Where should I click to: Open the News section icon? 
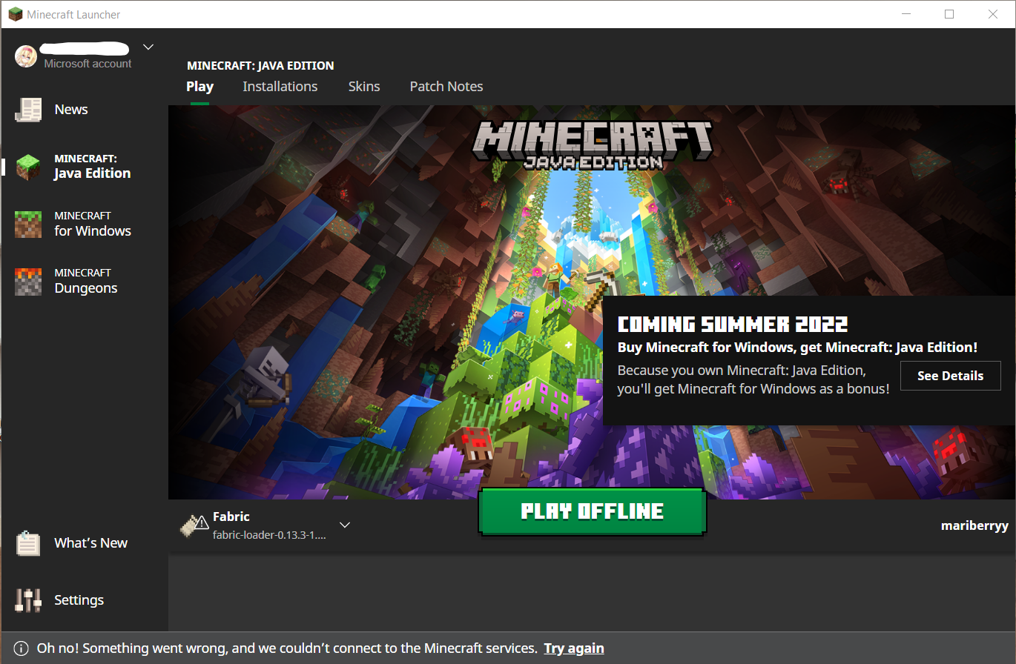coord(29,110)
